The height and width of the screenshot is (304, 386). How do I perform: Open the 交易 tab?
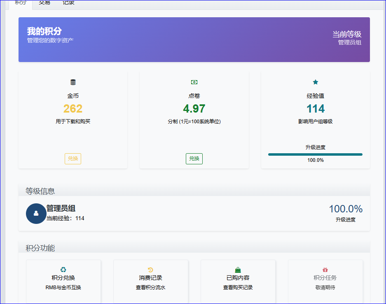[44, 2]
